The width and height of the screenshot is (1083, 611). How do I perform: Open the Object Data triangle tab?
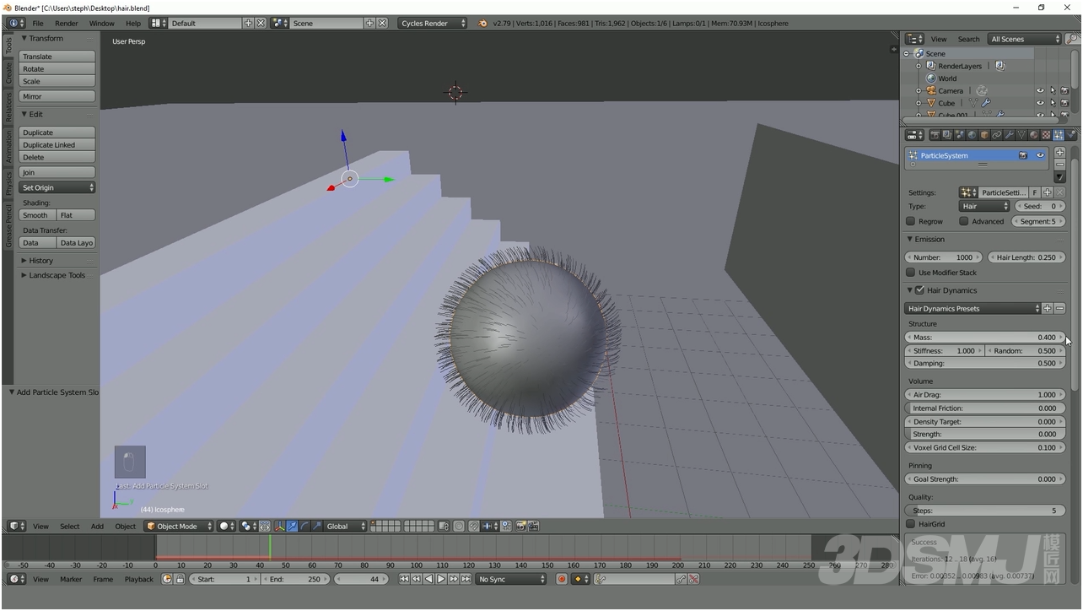(1021, 135)
